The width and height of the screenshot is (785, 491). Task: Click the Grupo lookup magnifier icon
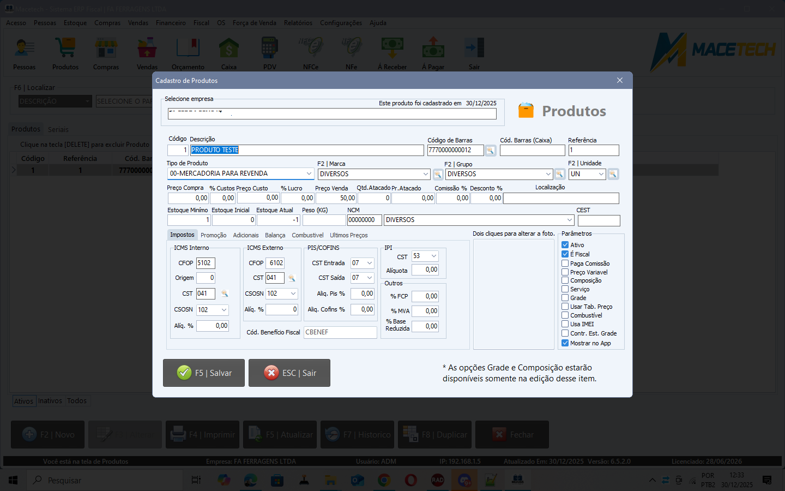pos(559,175)
